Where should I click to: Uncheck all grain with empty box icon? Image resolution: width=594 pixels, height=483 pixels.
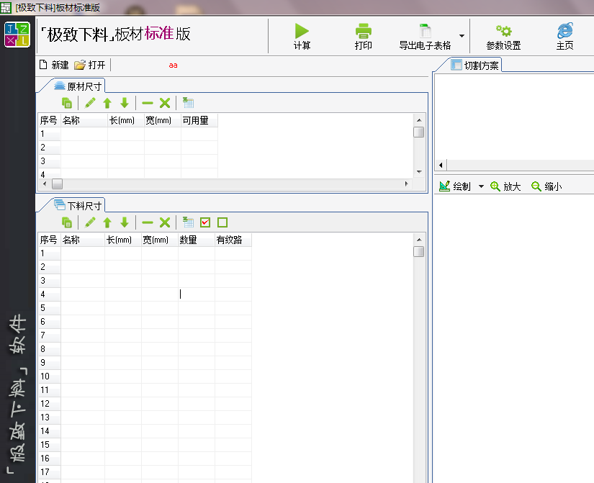[x=222, y=222]
